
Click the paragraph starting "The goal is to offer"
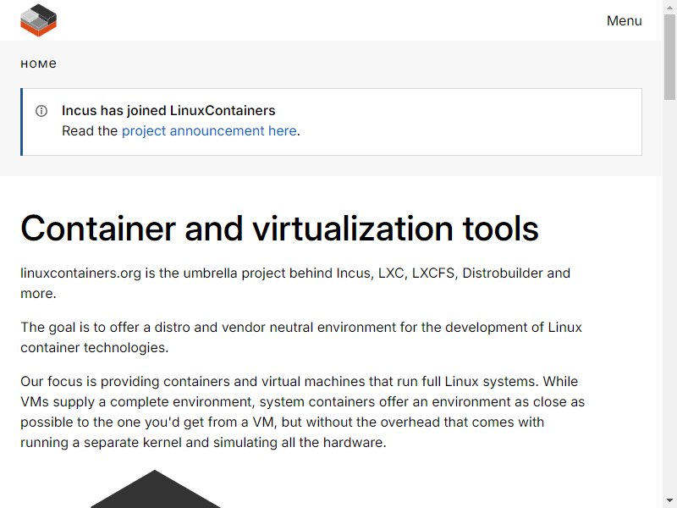tap(301, 337)
